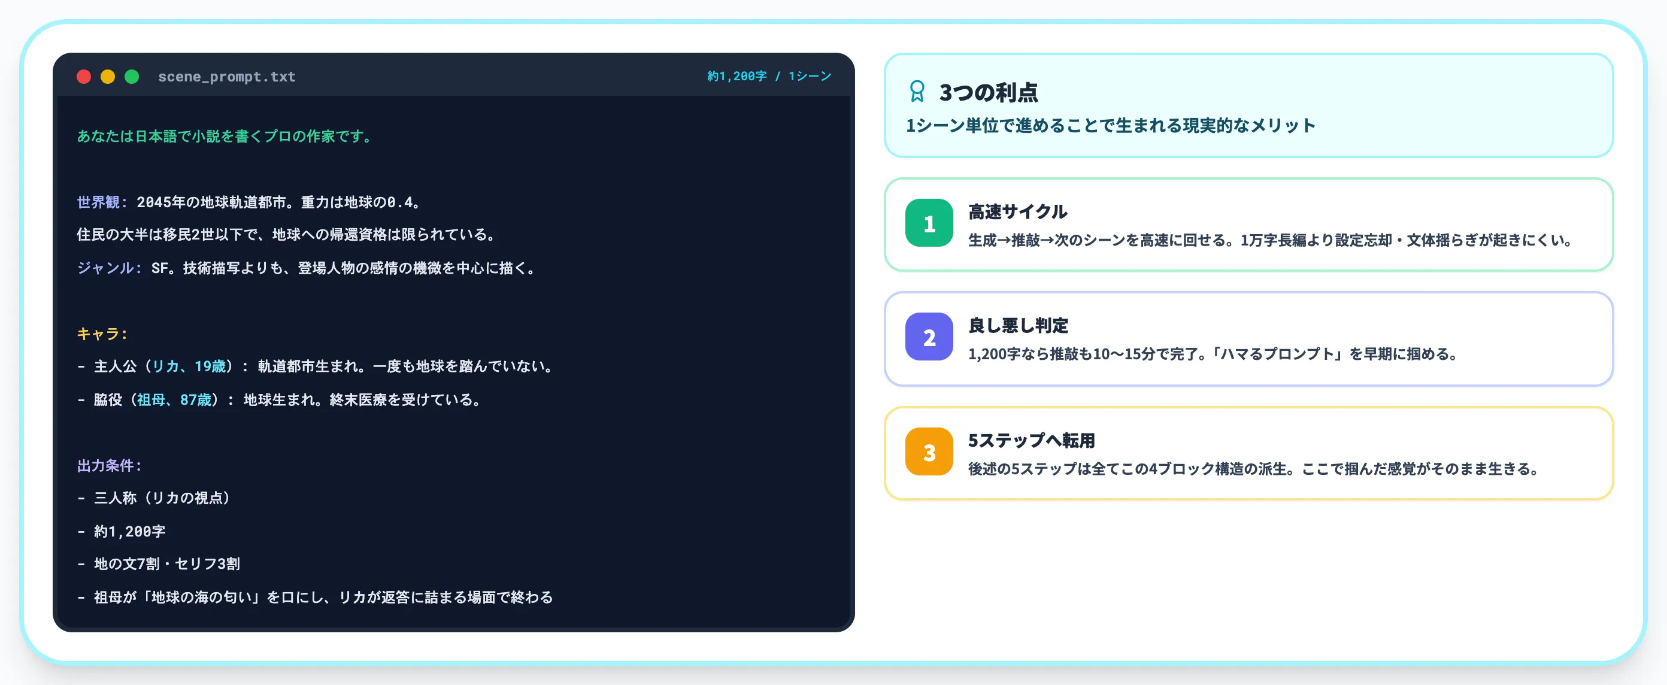Click the description starting 後述の5ステップは全て

click(x=1254, y=469)
